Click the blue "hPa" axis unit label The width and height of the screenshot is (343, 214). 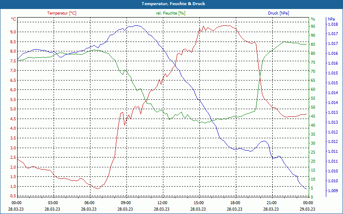331,19
